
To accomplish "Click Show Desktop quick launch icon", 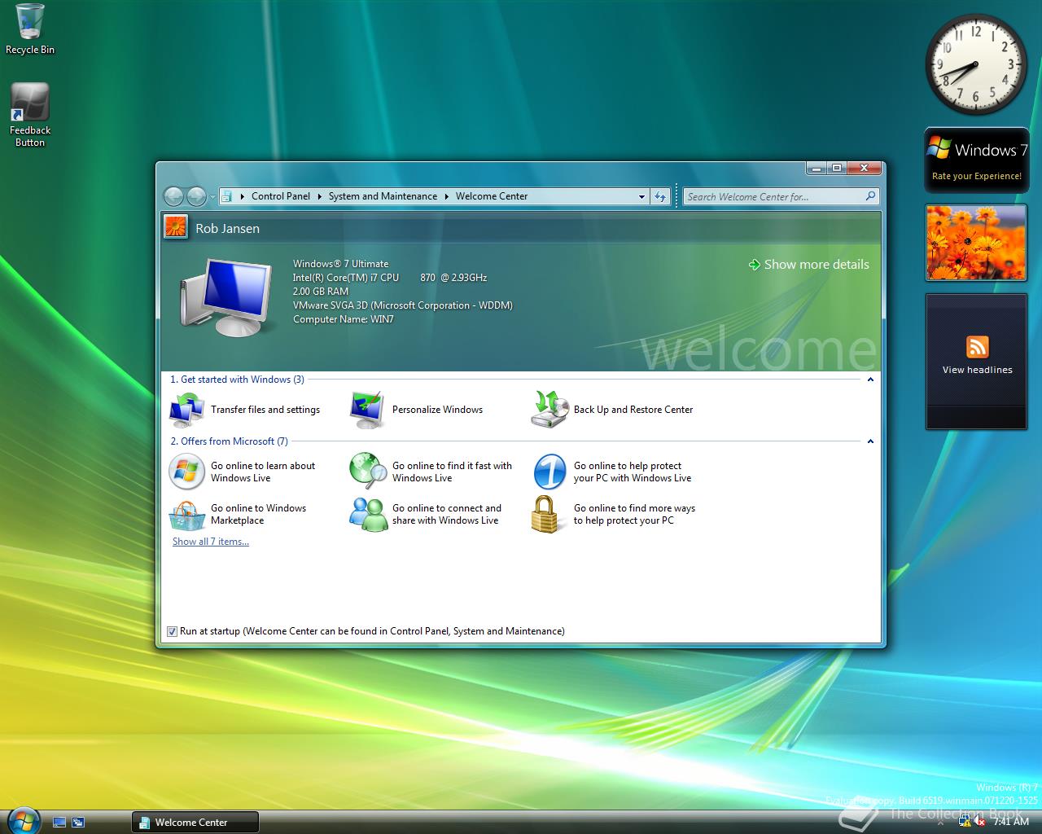I will coord(59,823).
